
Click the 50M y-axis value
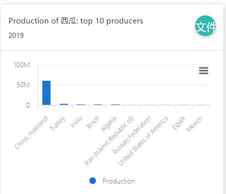click(23, 85)
